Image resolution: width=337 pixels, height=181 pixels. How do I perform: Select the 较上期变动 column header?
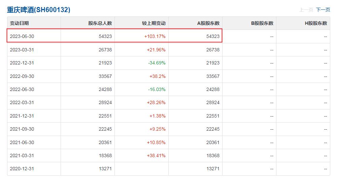[154, 23]
